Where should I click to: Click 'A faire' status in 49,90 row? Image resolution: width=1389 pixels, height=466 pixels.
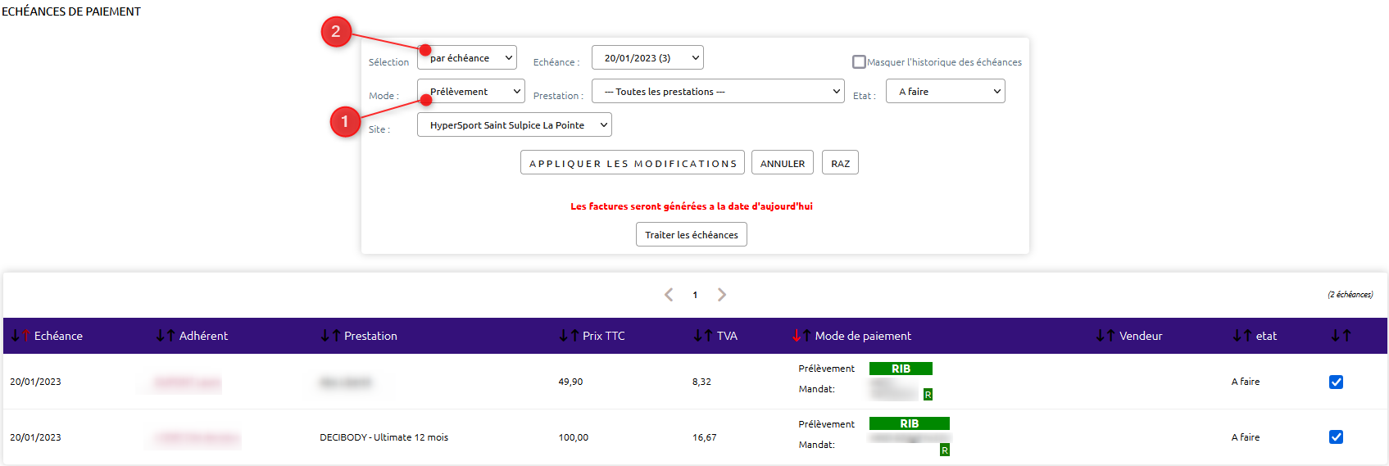[1246, 382]
